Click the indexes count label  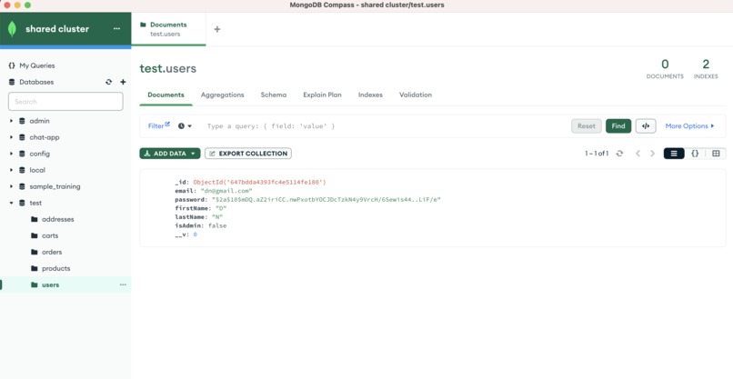point(706,76)
